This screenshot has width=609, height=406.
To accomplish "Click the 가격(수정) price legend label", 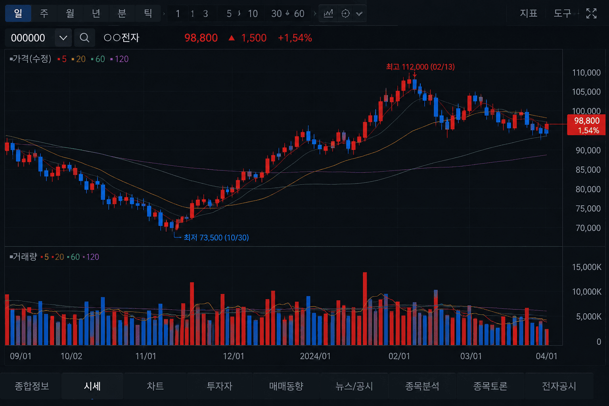I will point(31,59).
